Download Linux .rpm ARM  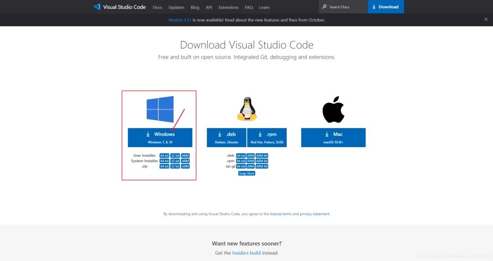click(251, 161)
